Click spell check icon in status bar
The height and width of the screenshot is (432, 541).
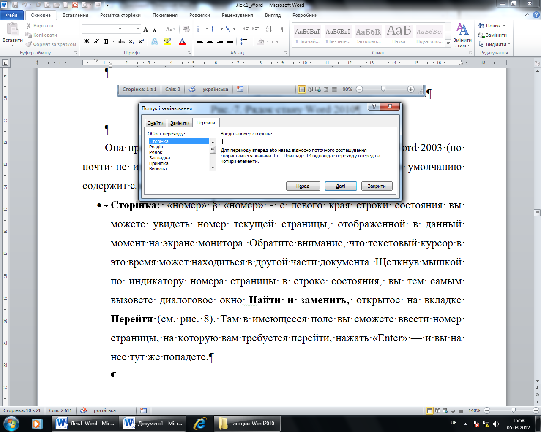click(84, 410)
